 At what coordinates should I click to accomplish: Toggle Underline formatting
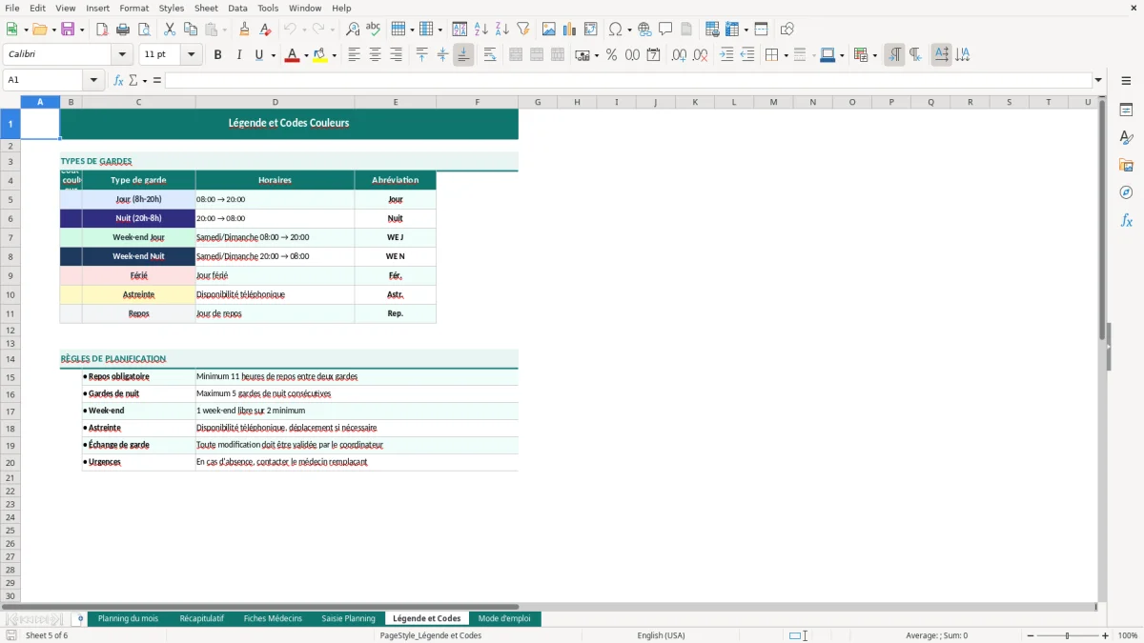tap(258, 55)
